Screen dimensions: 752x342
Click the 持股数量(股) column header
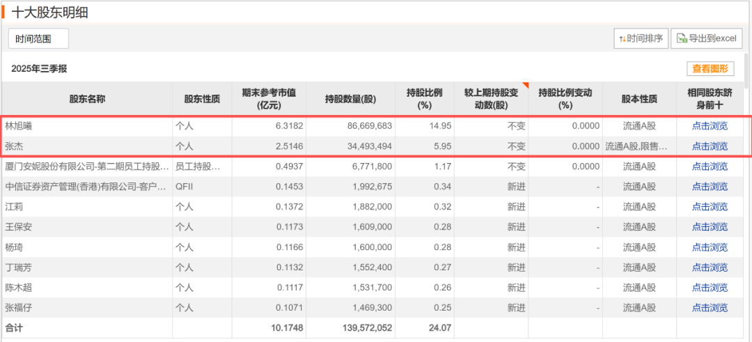(350, 99)
